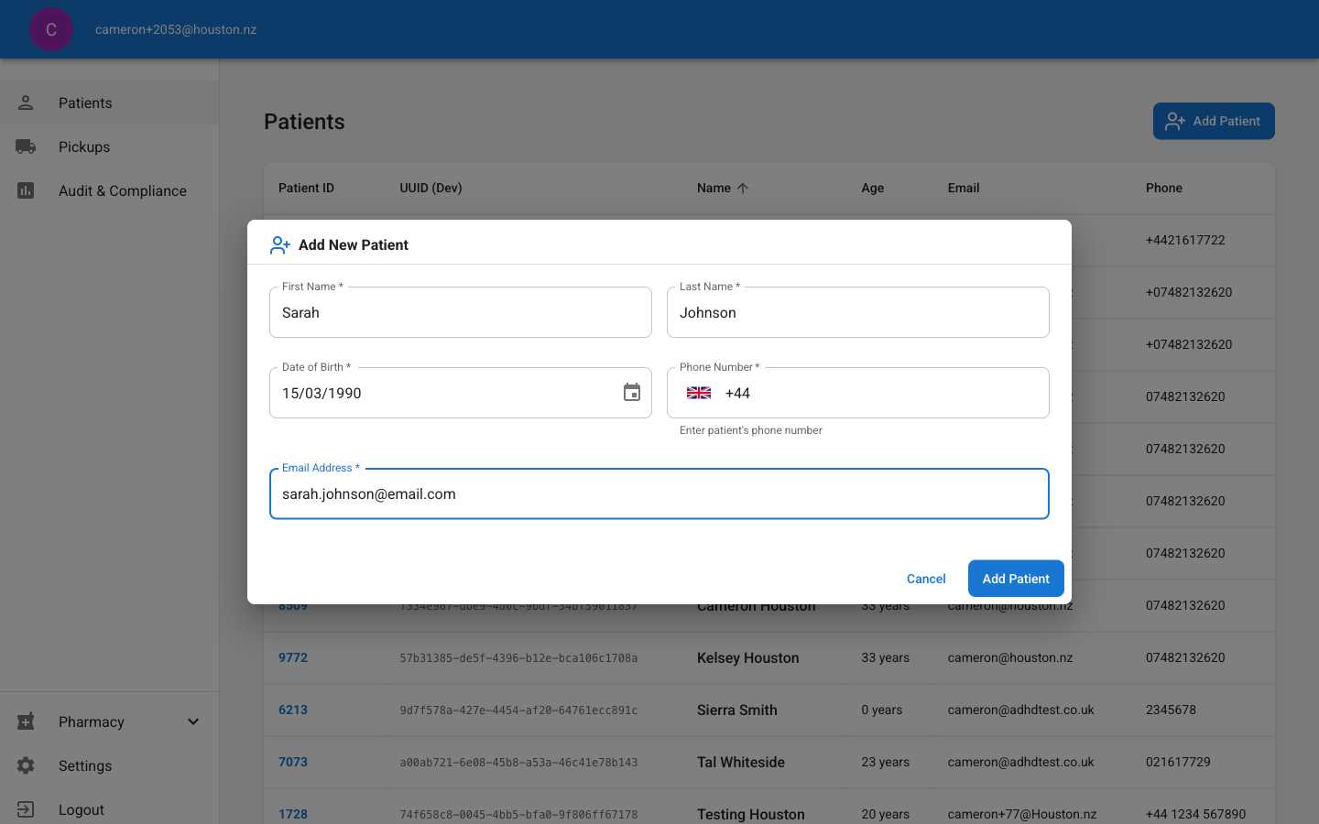1319x824 pixels.
Task: Open Audit & Compliance section
Action: [110, 190]
